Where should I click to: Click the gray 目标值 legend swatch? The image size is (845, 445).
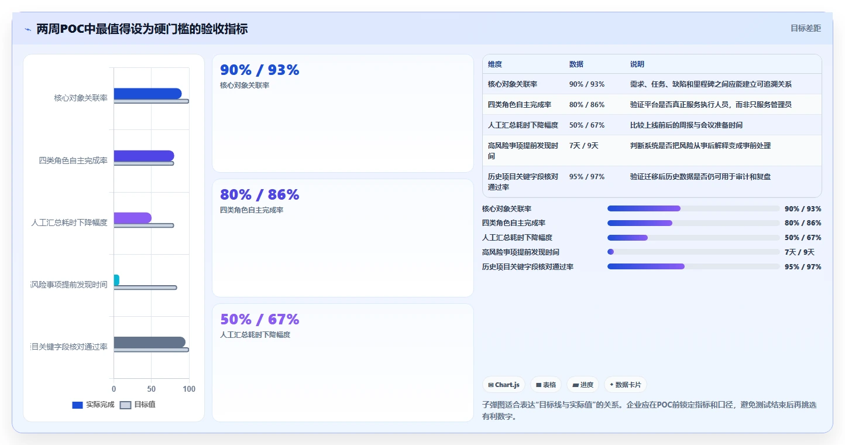(125, 405)
